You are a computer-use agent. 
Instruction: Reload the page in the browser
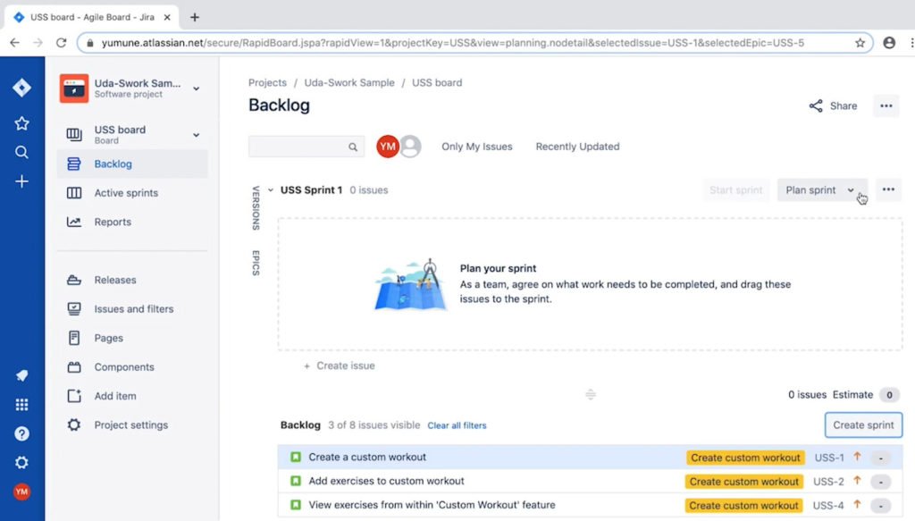tap(62, 43)
